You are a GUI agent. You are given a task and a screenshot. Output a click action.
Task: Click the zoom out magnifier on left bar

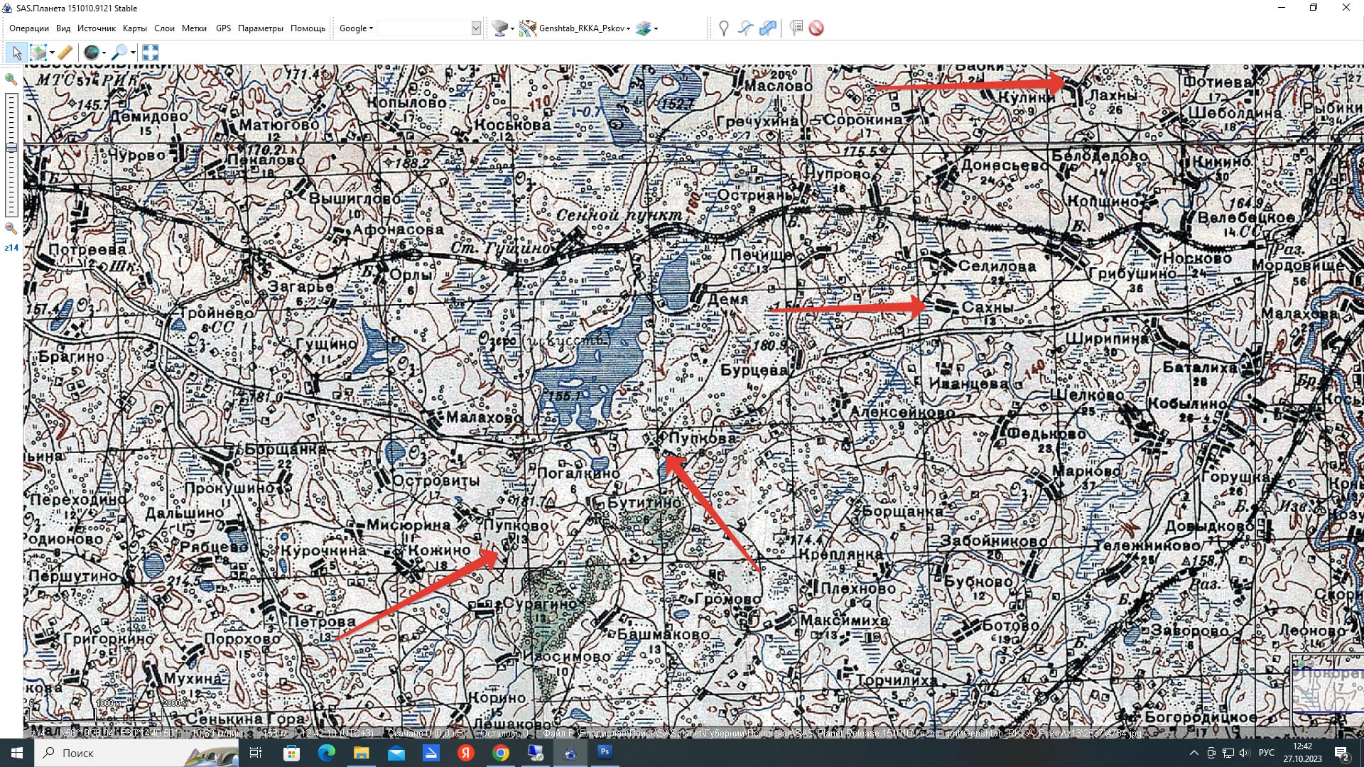11,229
